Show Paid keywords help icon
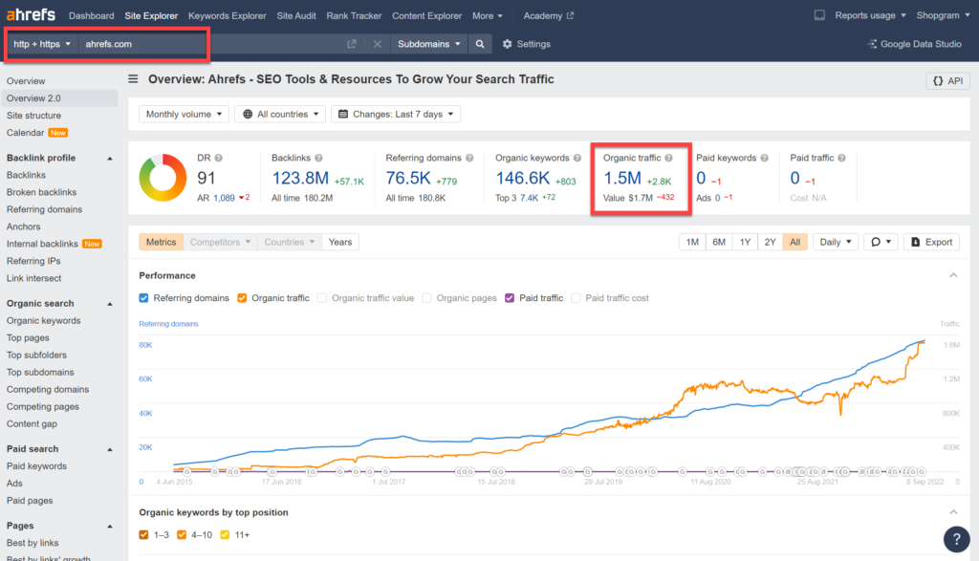The height and width of the screenshot is (561, 979). click(764, 158)
